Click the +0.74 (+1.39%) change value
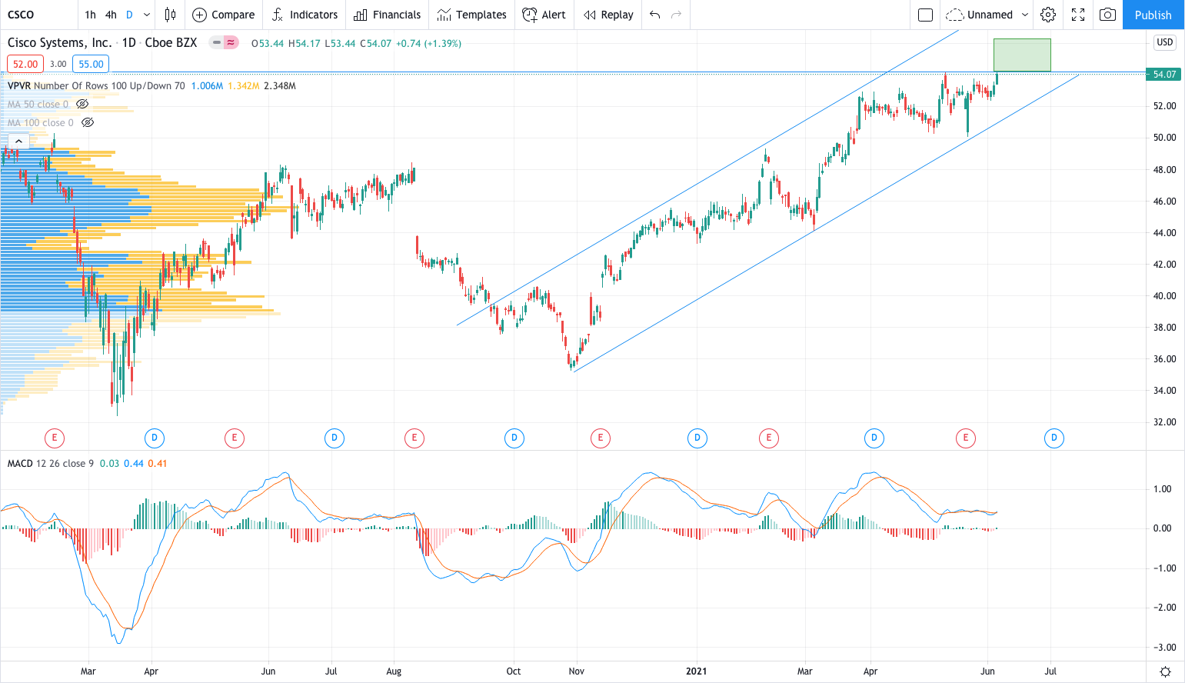This screenshot has width=1185, height=683. tap(428, 43)
